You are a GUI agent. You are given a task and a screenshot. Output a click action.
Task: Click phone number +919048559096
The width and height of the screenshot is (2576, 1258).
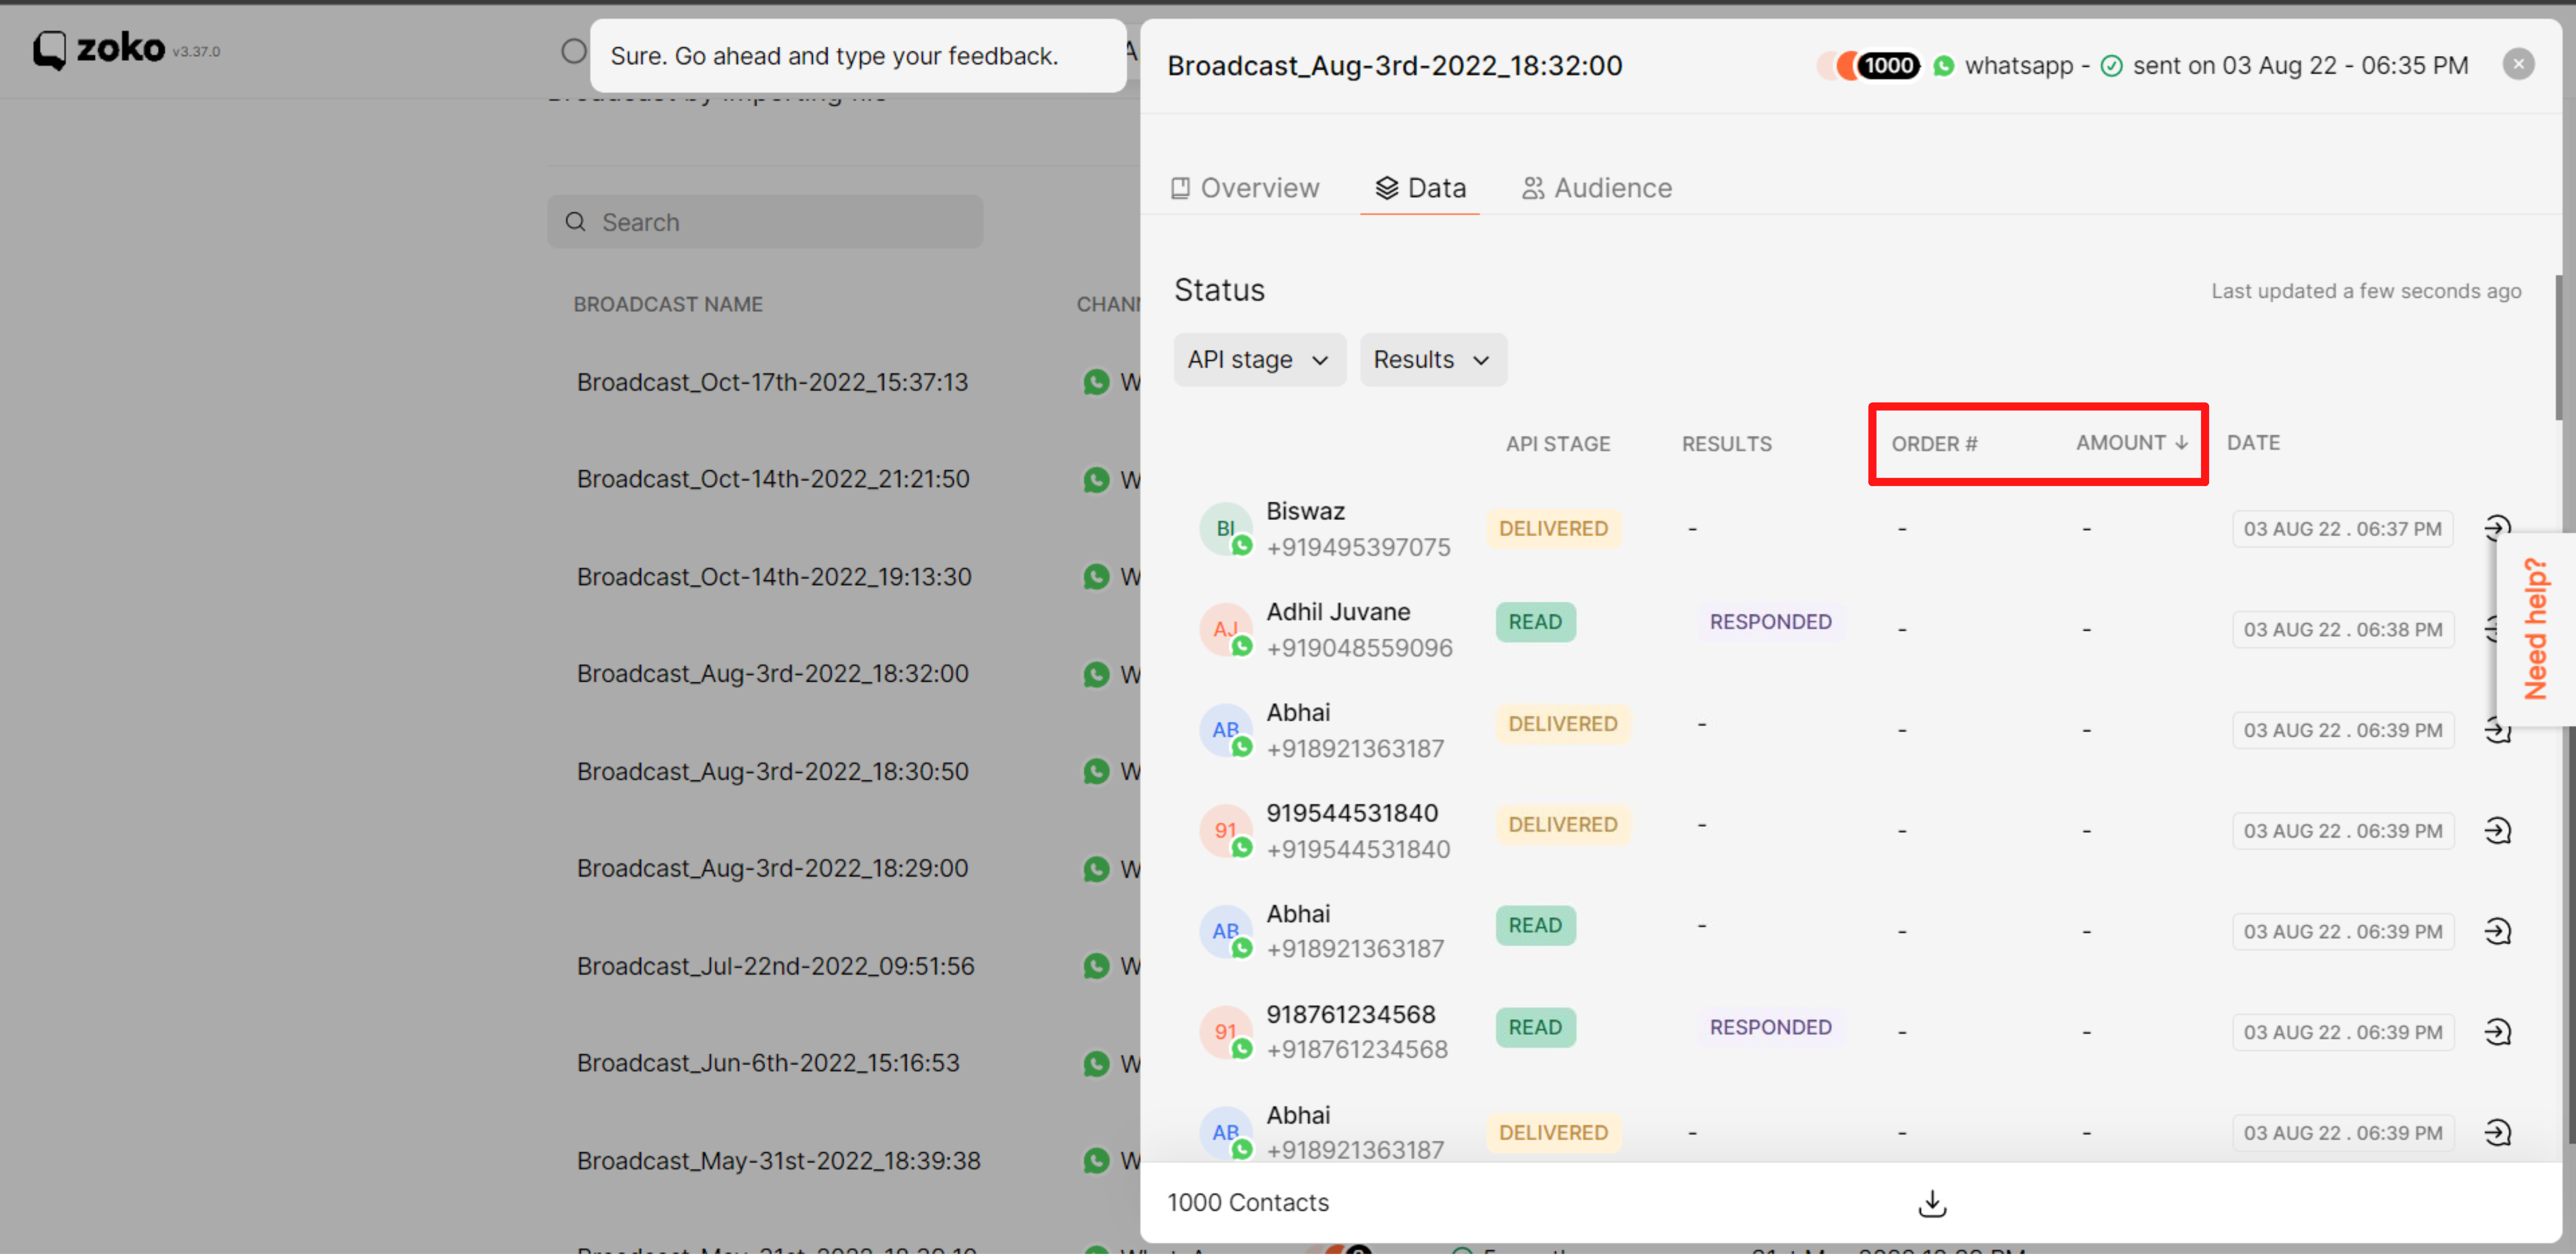pyautogui.click(x=1359, y=650)
